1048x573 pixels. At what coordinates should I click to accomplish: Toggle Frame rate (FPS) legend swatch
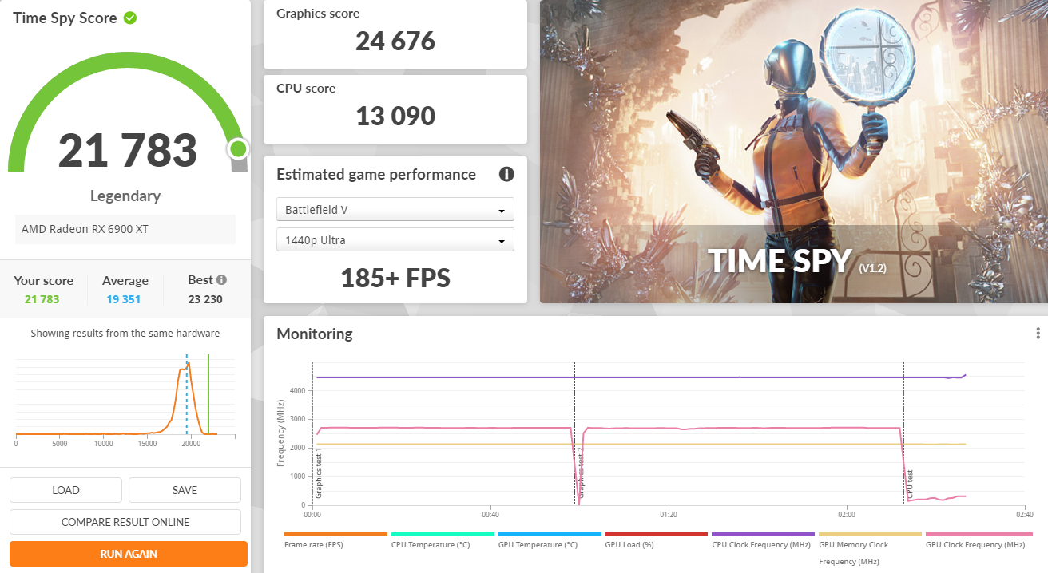335,535
